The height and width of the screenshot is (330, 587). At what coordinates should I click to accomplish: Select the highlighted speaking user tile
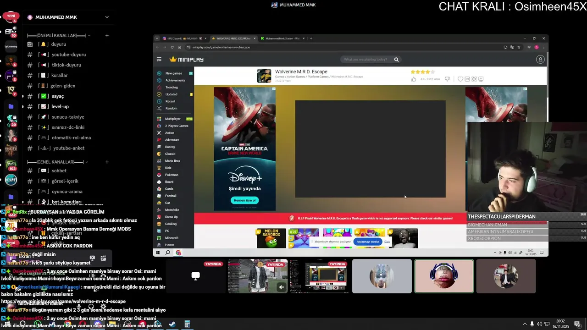point(444,276)
